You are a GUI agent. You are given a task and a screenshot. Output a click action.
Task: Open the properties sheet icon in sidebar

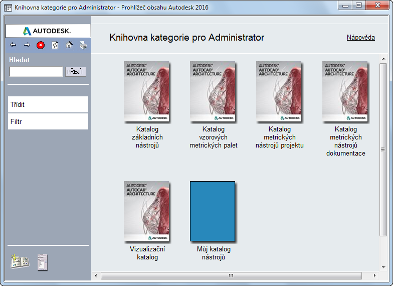pos(42,262)
